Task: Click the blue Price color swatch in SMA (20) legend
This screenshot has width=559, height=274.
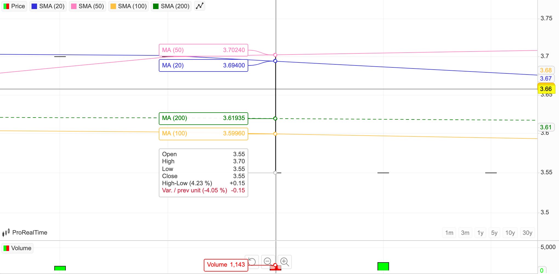Action: [34, 6]
